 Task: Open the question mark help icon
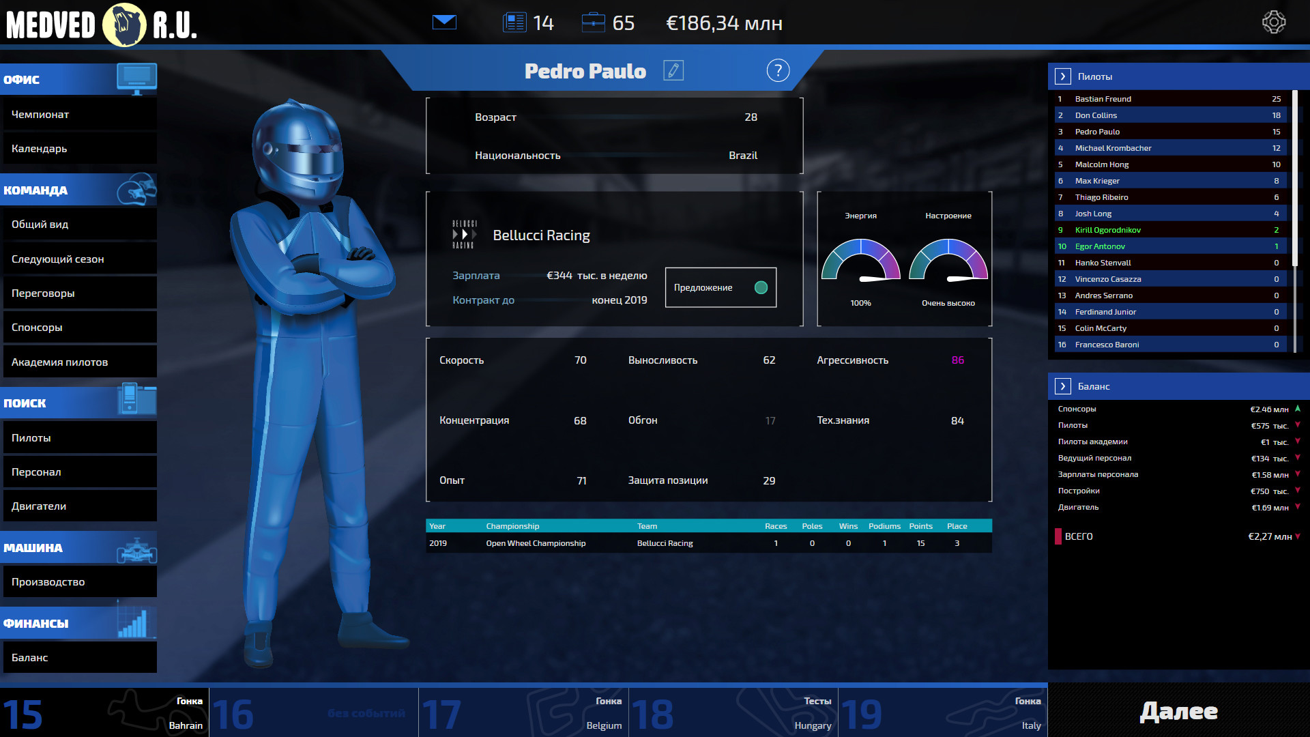778,70
